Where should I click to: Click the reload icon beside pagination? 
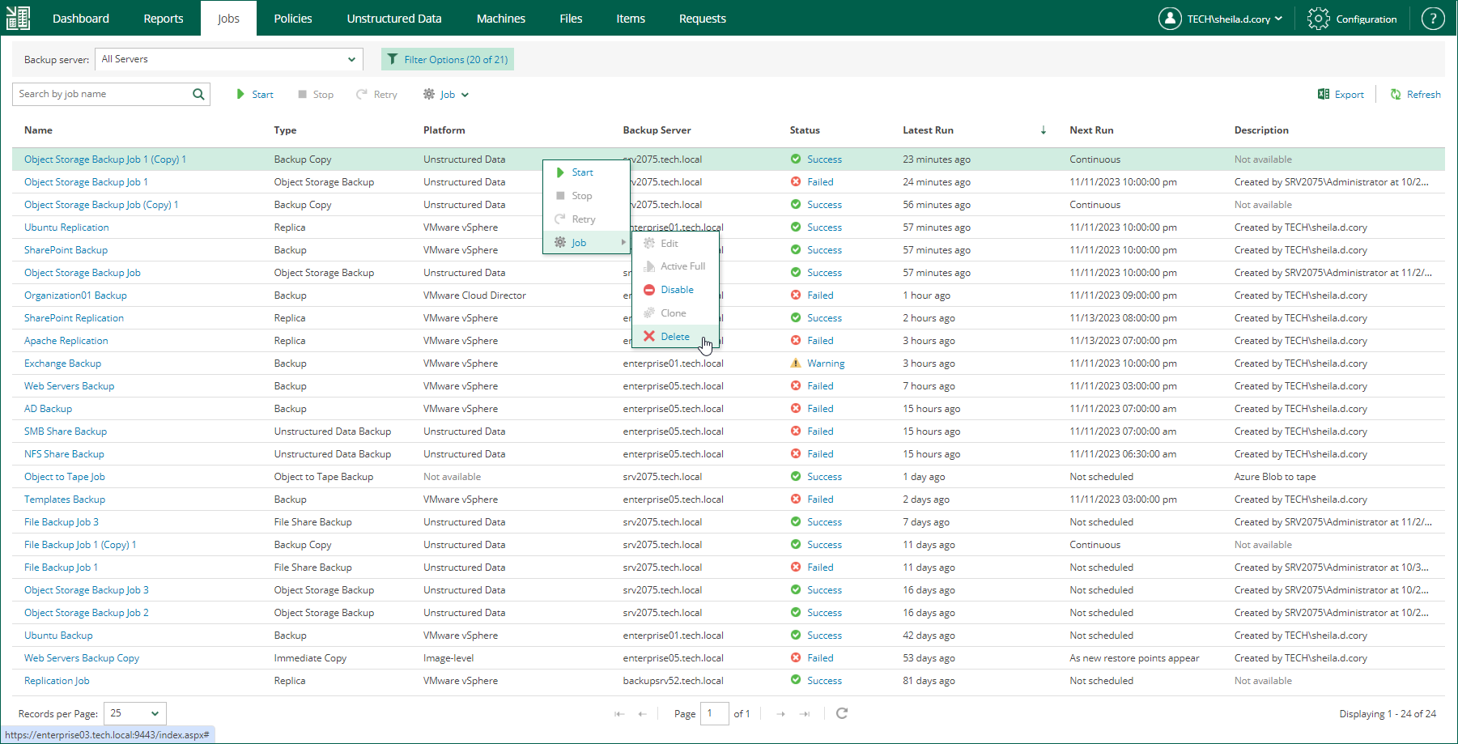coord(842,713)
